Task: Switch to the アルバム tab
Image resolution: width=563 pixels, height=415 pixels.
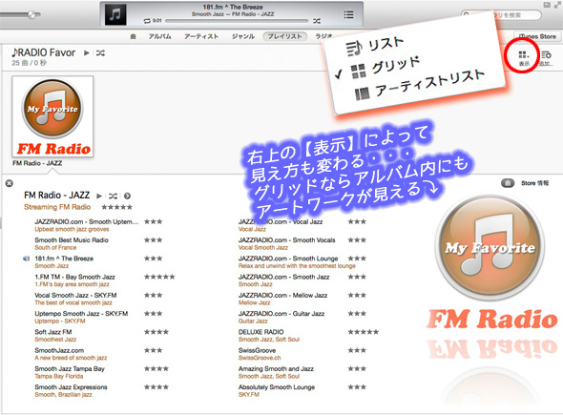Action: click(159, 36)
